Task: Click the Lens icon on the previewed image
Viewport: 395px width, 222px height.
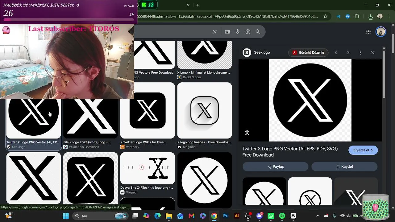Action: pos(247,133)
